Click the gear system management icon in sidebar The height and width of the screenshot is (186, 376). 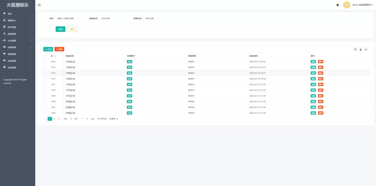tap(4, 67)
